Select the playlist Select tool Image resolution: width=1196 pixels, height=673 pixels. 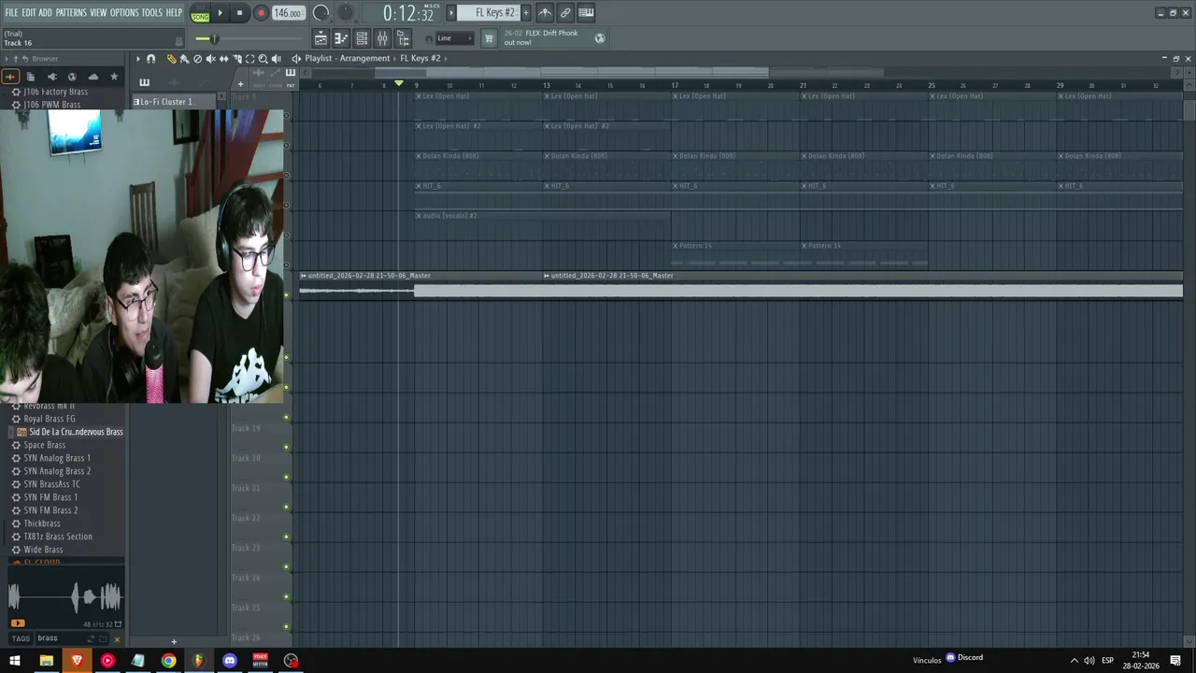coord(249,59)
